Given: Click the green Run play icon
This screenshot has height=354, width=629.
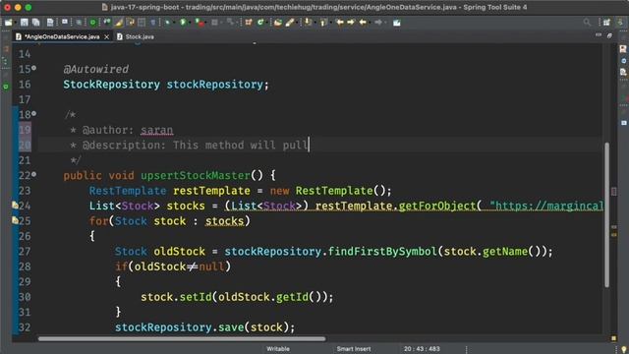Looking at the screenshot, I should [x=183, y=23].
